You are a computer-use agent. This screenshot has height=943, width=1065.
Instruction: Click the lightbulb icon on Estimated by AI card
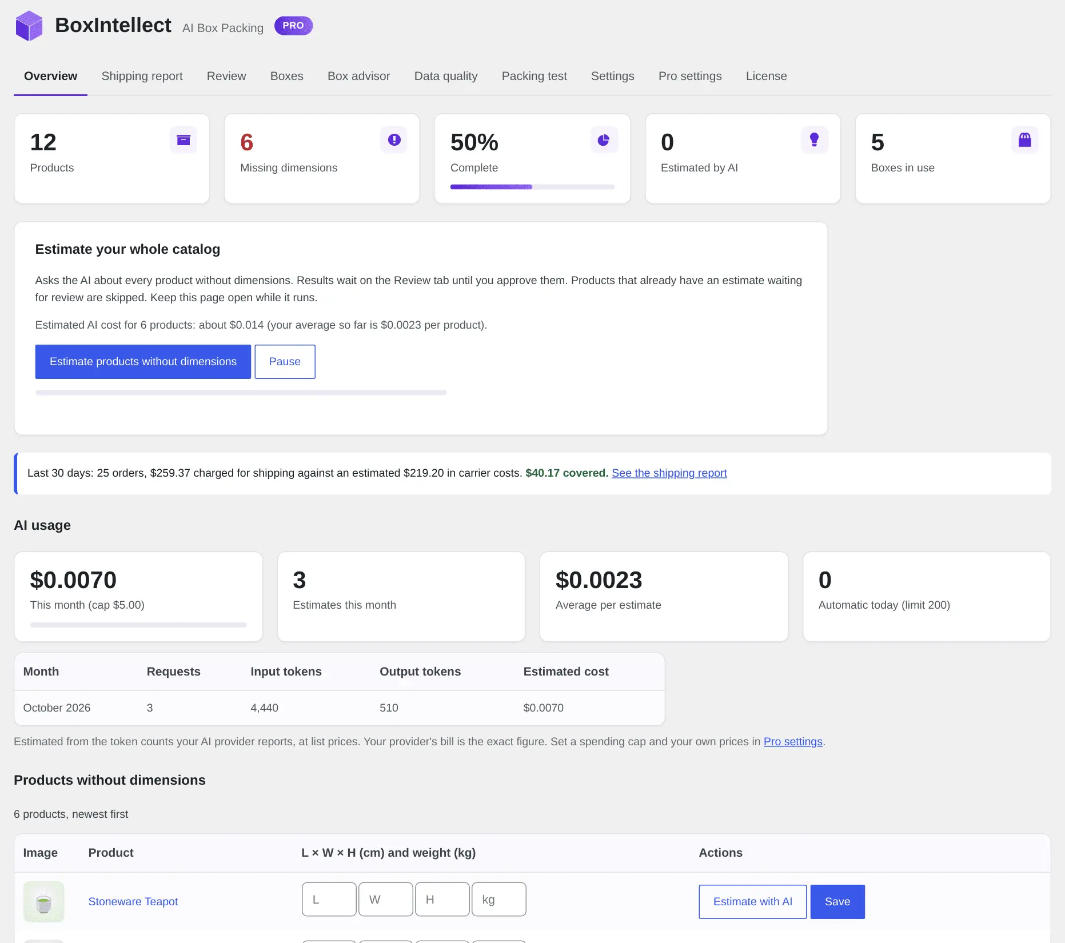(815, 140)
